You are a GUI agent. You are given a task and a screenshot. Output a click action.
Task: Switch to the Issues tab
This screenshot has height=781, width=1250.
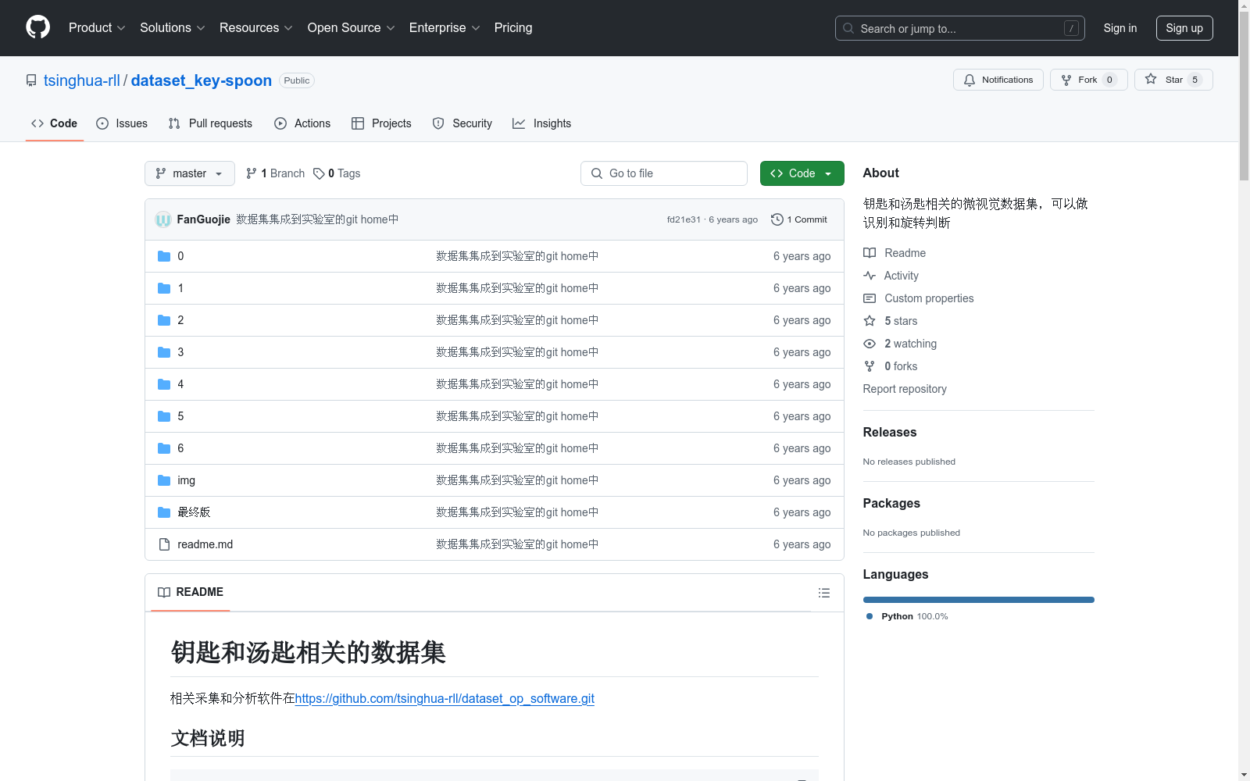pos(122,123)
